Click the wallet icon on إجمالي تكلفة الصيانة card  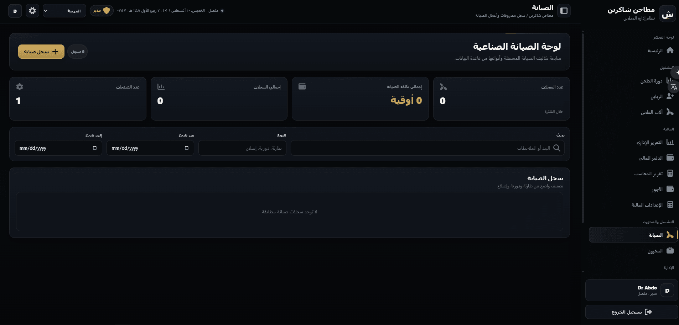pyautogui.click(x=302, y=86)
